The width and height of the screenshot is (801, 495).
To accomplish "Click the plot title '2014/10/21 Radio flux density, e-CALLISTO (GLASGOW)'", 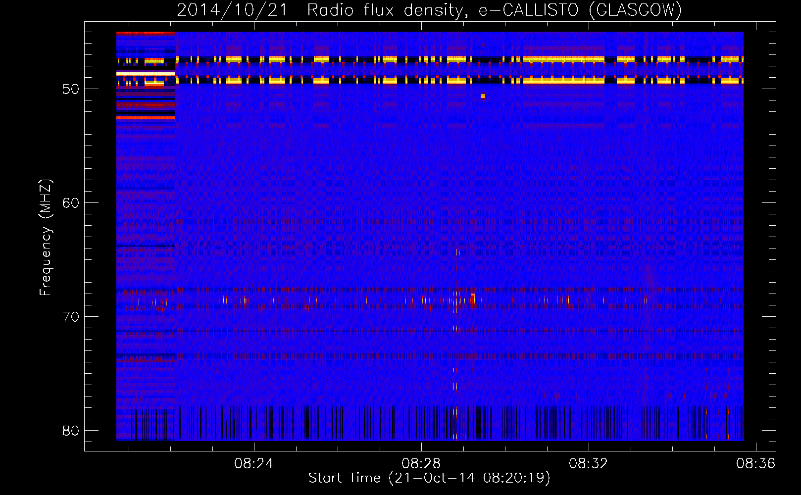I will [429, 10].
